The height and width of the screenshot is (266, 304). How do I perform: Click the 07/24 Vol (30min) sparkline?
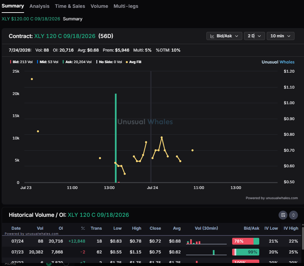206,242
